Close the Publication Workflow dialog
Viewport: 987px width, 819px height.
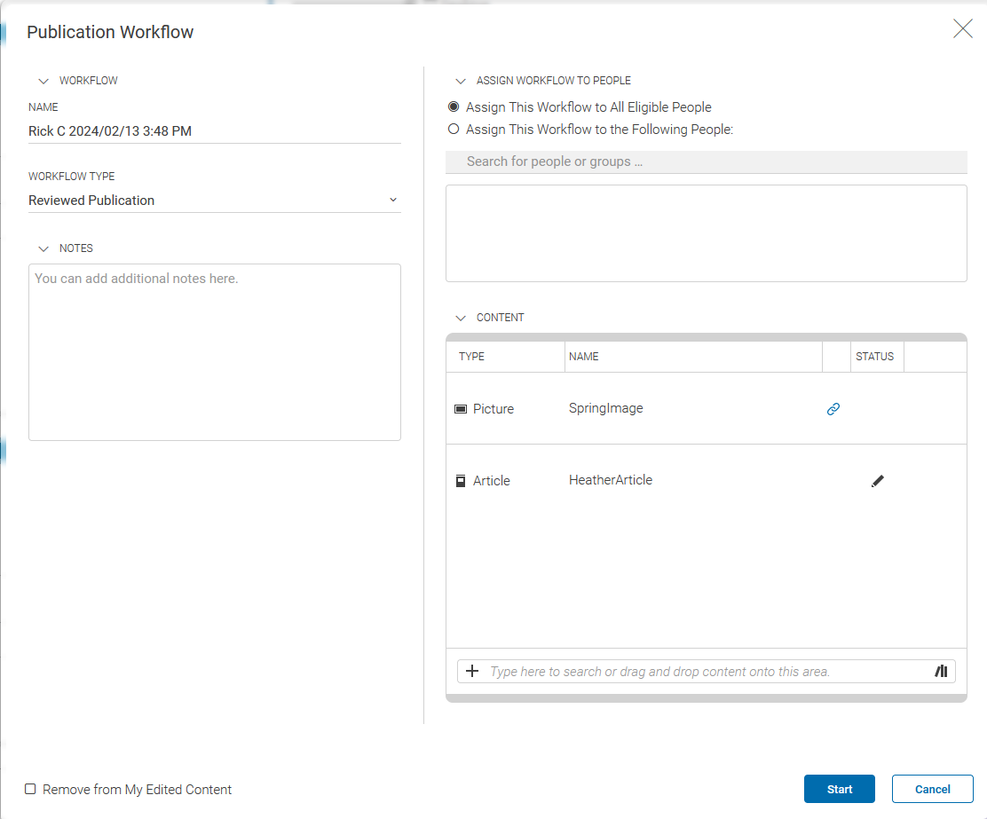point(963,28)
